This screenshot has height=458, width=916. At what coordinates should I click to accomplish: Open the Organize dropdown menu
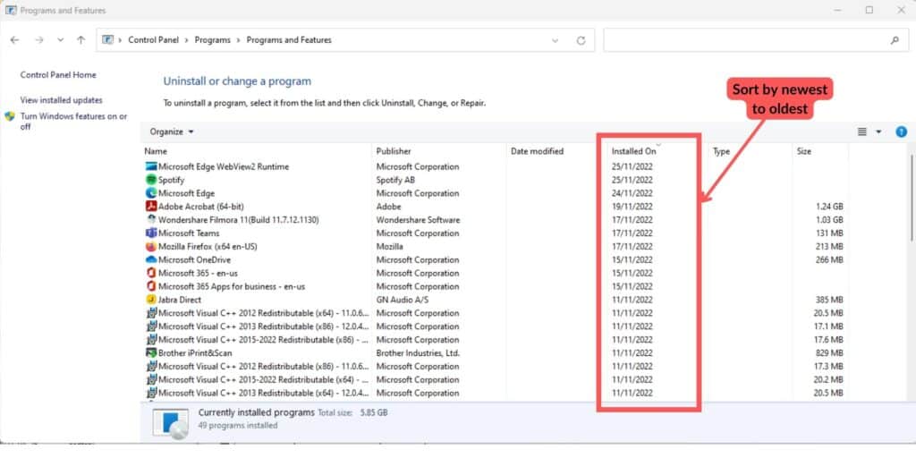click(x=172, y=132)
